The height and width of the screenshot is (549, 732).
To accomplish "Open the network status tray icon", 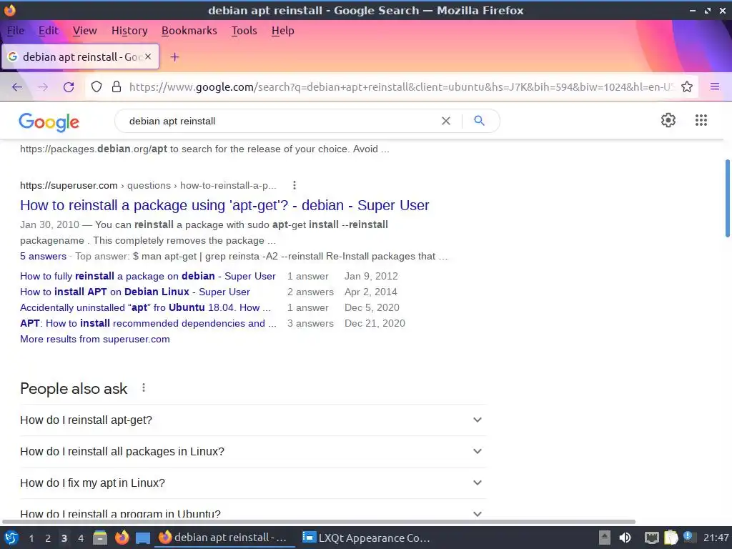I will (x=652, y=538).
